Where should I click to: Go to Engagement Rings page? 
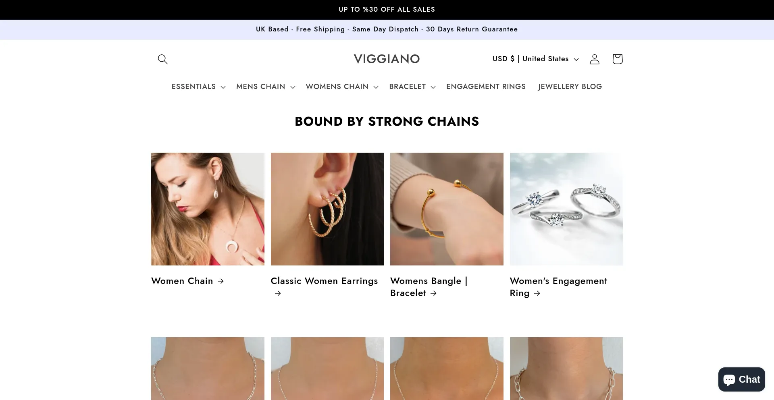pos(486,87)
